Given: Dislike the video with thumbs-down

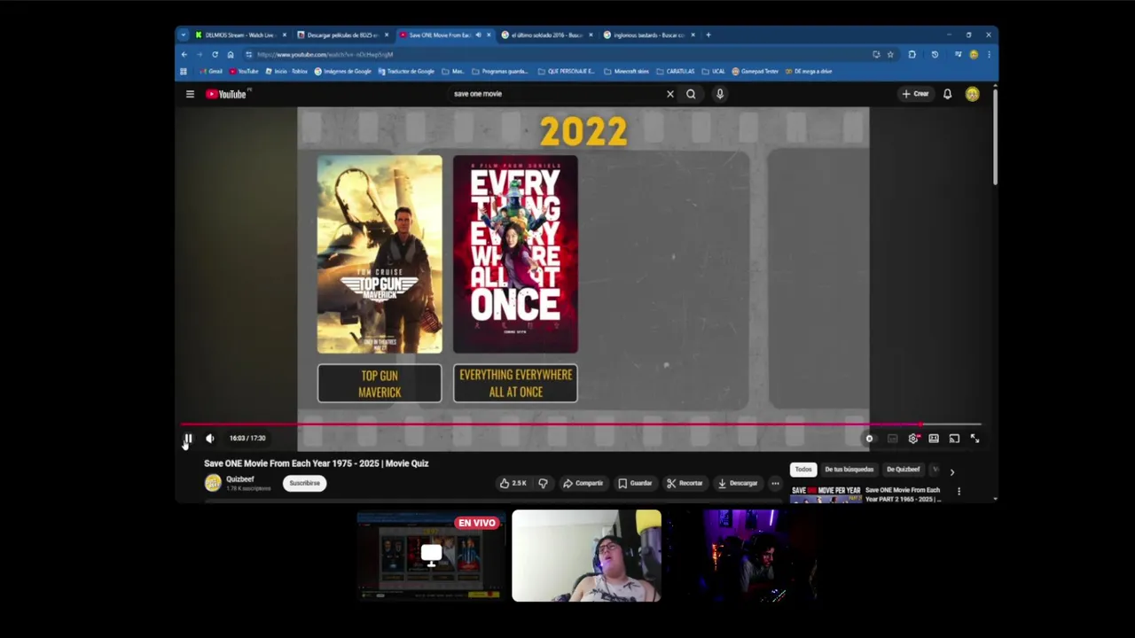Looking at the screenshot, I should point(543,483).
